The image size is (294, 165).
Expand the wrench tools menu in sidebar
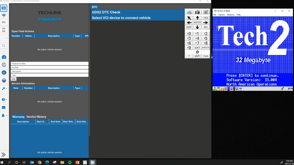click(x=4, y=88)
